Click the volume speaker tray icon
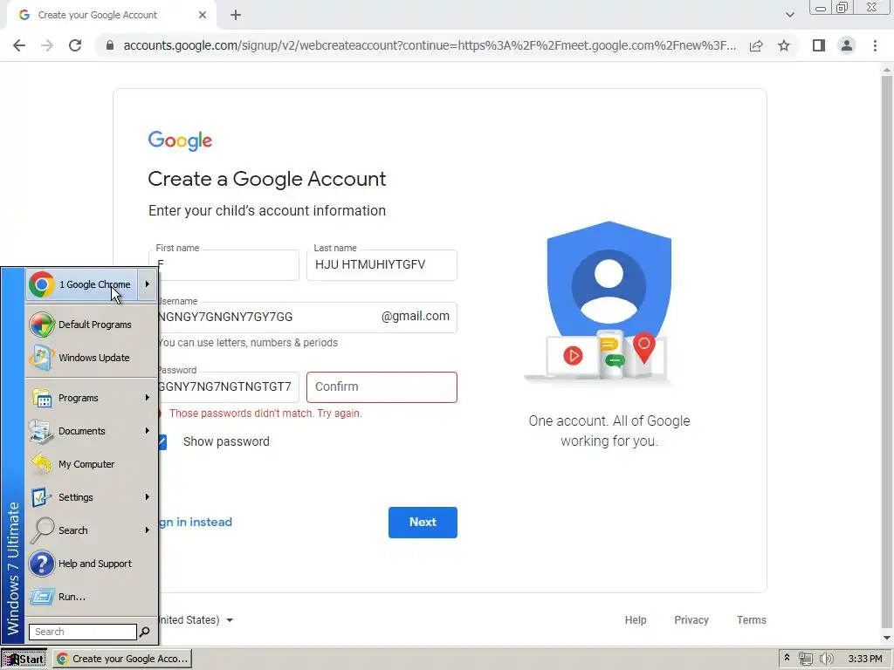 pos(826,659)
